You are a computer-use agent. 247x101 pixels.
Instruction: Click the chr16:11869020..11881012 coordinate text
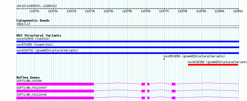[37, 6]
